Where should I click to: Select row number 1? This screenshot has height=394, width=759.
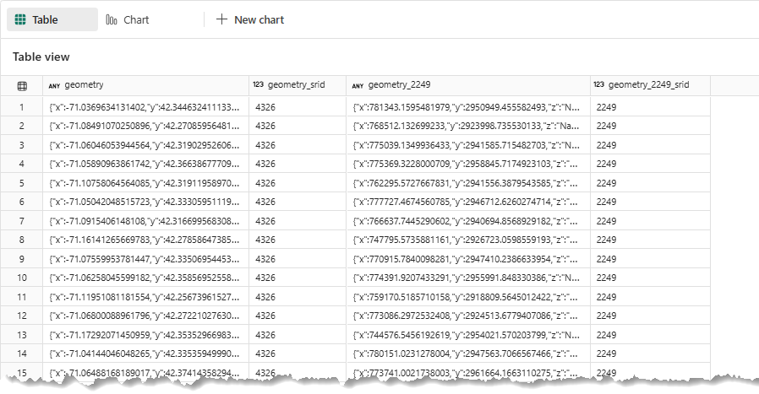coord(22,107)
